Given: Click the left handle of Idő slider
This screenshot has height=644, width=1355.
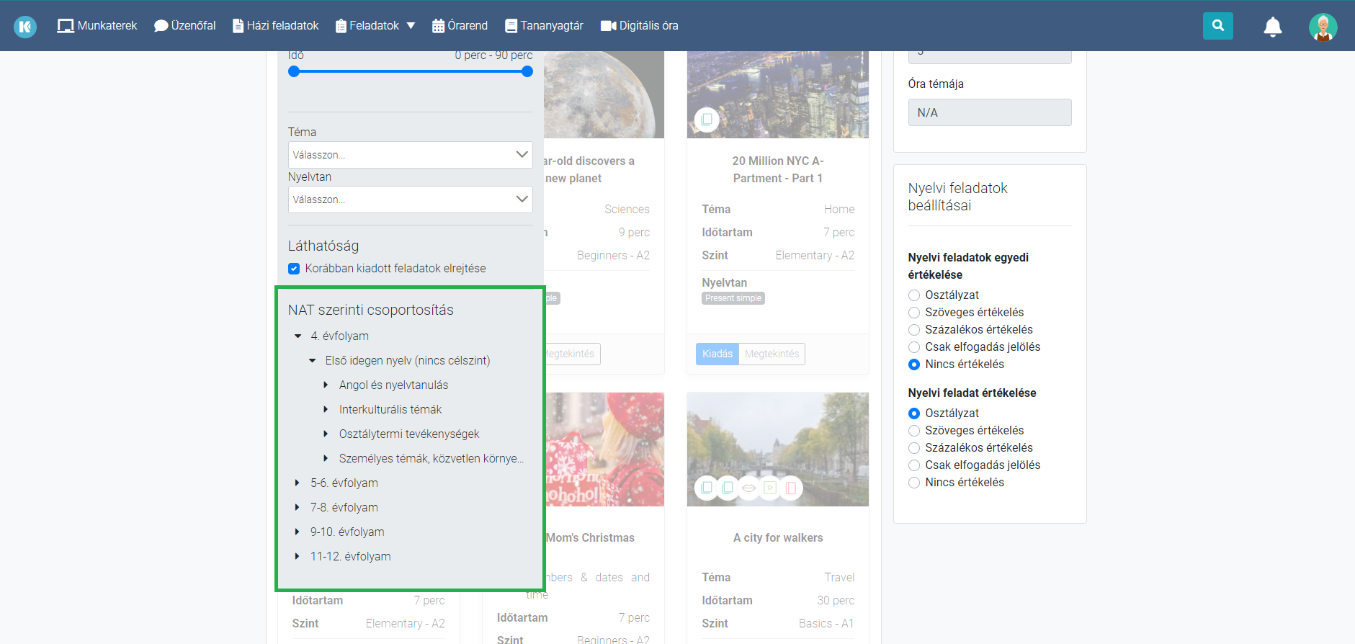Looking at the screenshot, I should click(x=294, y=71).
